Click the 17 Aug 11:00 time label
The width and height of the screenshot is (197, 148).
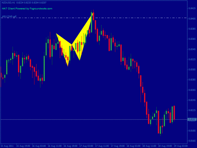click(x=102, y=146)
